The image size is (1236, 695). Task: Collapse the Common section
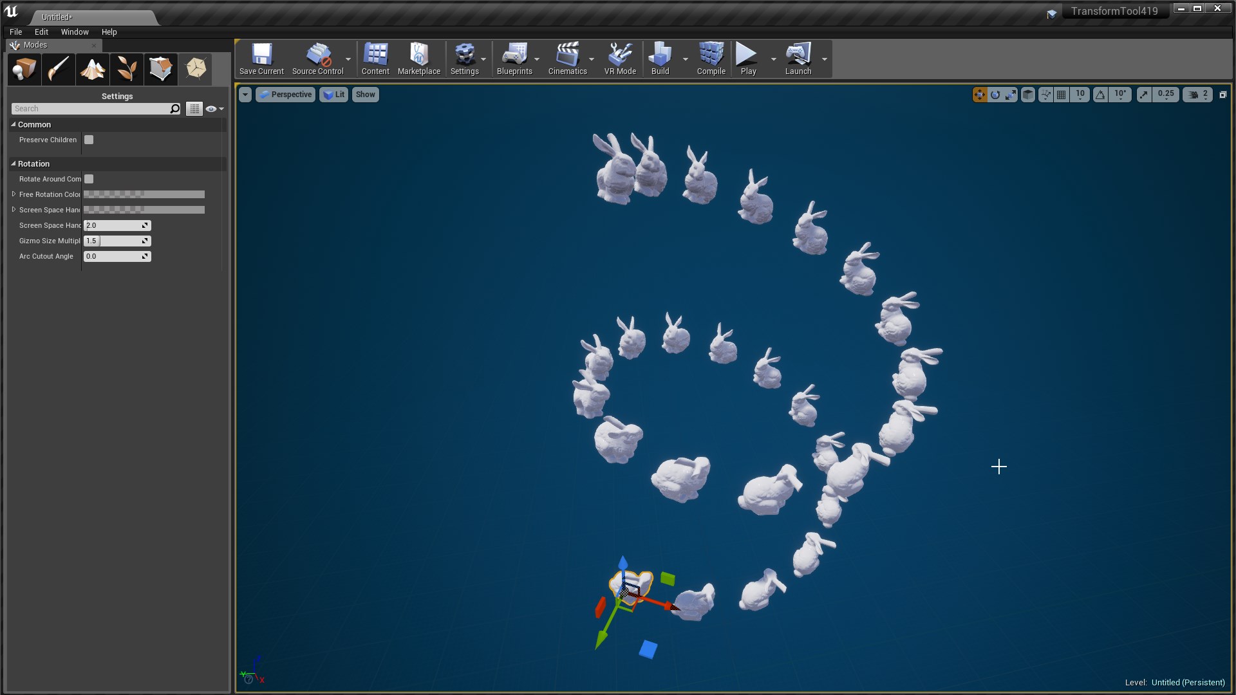point(13,124)
